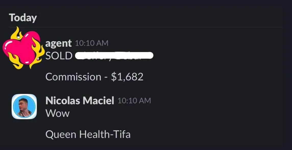Click the word SOLD in agent's message
This screenshot has width=292, height=150.
pyautogui.click(x=59, y=56)
